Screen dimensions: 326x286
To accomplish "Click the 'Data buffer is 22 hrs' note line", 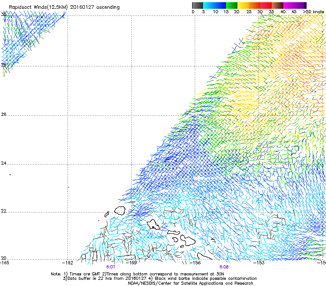I will click(159, 279).
